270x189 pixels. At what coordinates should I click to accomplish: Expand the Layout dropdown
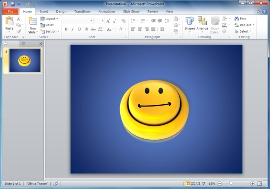(x=49, y=19)
